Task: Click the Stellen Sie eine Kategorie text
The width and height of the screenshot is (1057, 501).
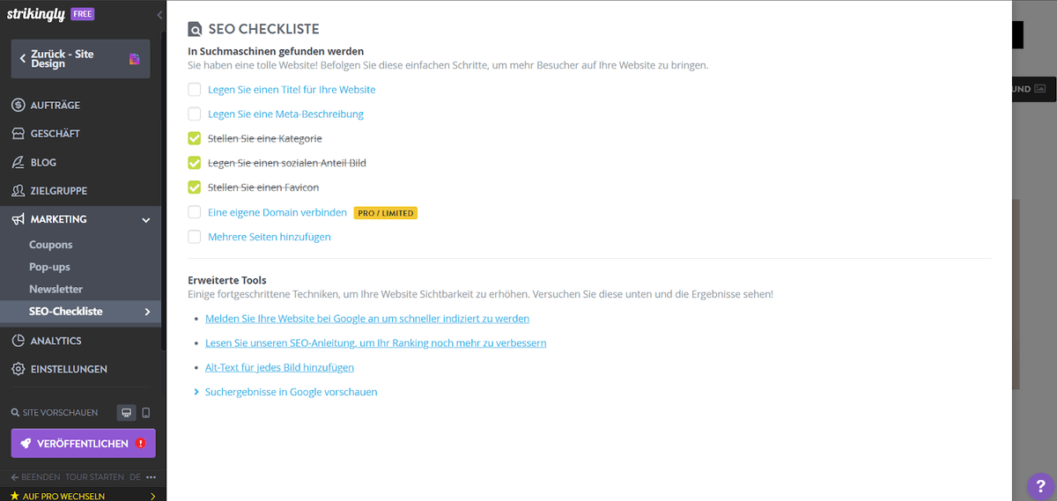Action: 265,138
